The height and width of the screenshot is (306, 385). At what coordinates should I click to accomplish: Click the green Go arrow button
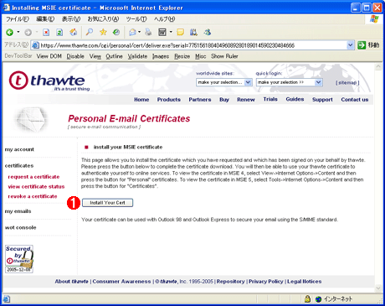point(362,45)
